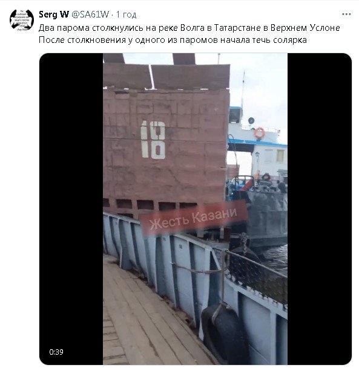Click the person in a hat on the ferry
The height and width of the screenshot is (374, 359).
click(265, 180)
